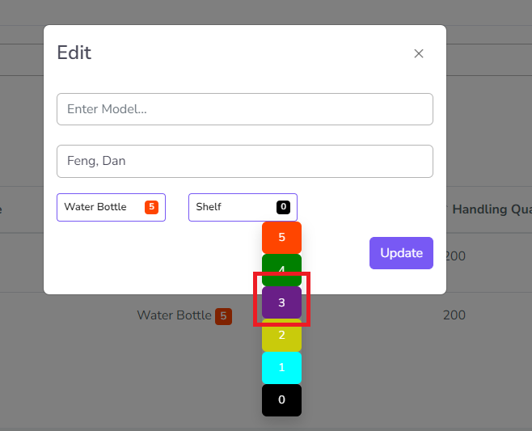The height and width of the screenshot is (431, 532).
Task: Pick the black 0 option at list bottom
Action: point(281,400)
